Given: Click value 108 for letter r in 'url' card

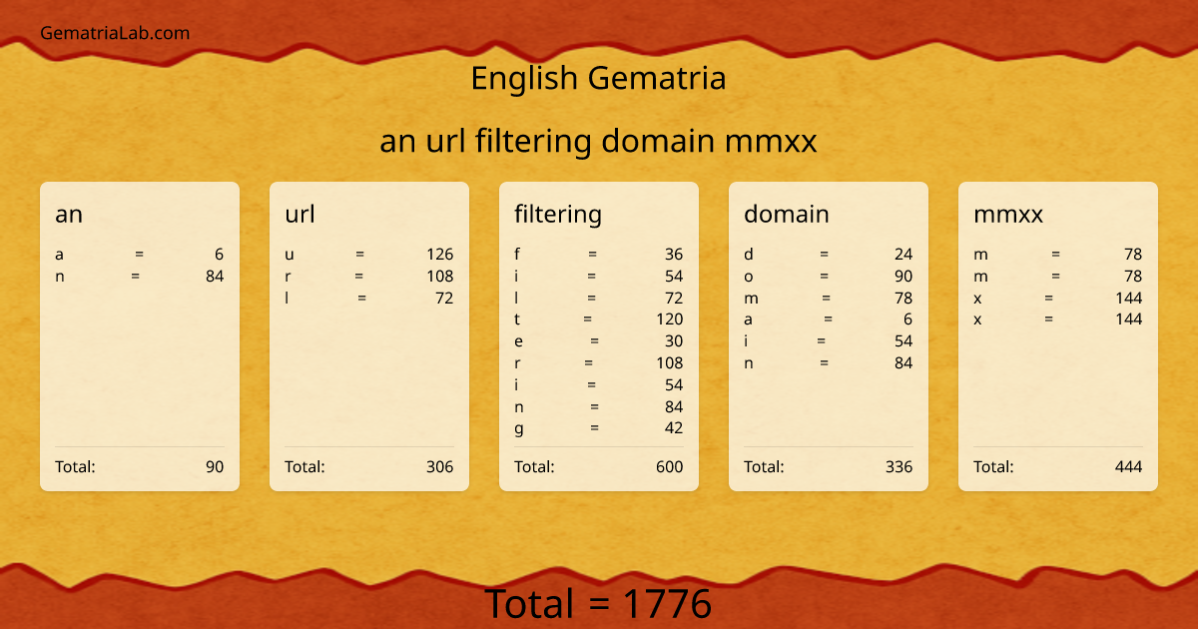Looking at the screenshot, I should 439,277.
